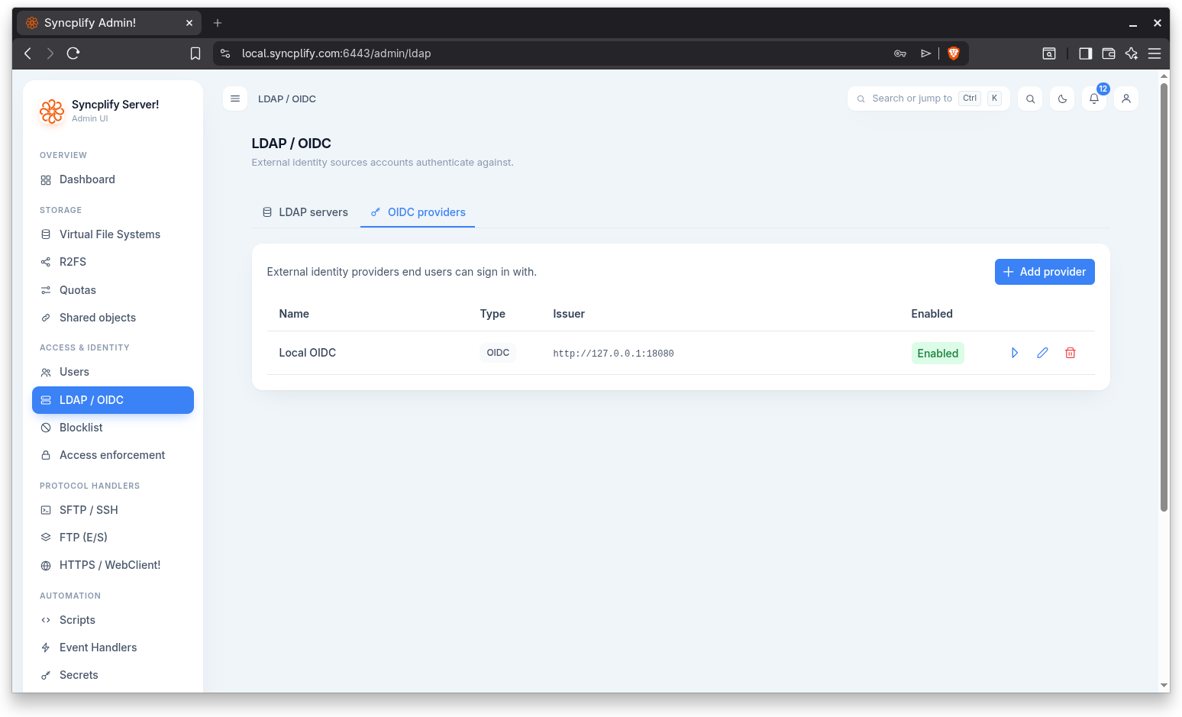Open the site settings icon in address bar

point(225,53)
